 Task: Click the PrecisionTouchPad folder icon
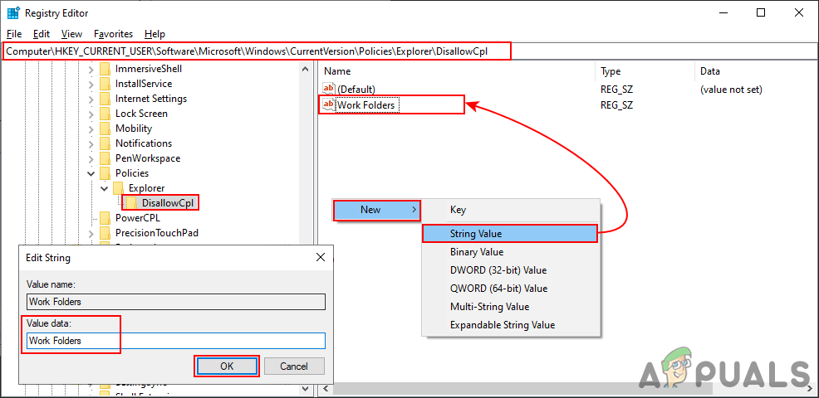(x=105, y=233)
